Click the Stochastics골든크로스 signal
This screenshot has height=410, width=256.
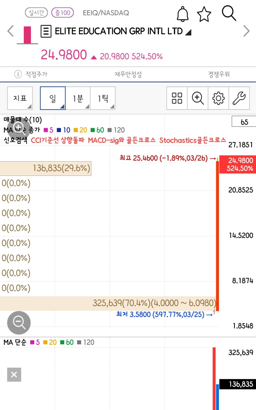tap(193, 140)
